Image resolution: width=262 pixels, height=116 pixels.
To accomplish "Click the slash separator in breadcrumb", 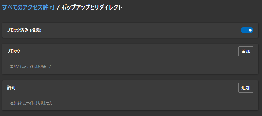I will coord(58,8).
